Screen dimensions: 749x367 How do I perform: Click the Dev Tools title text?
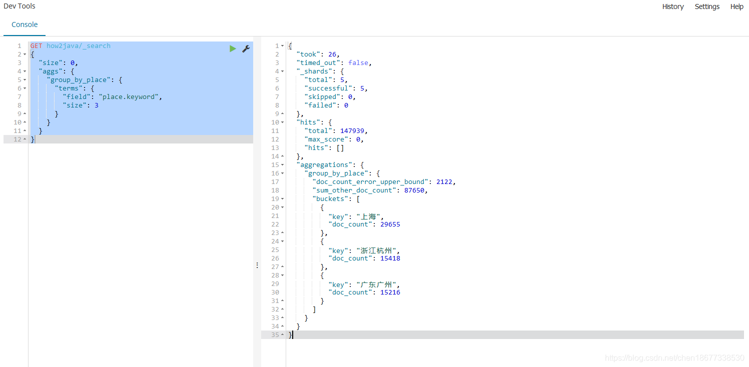(20, 6)
